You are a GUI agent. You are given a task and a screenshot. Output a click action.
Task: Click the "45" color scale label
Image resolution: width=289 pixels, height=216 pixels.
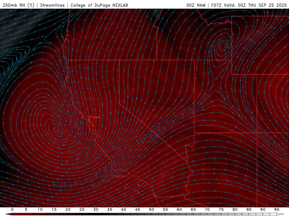point(138,210)
